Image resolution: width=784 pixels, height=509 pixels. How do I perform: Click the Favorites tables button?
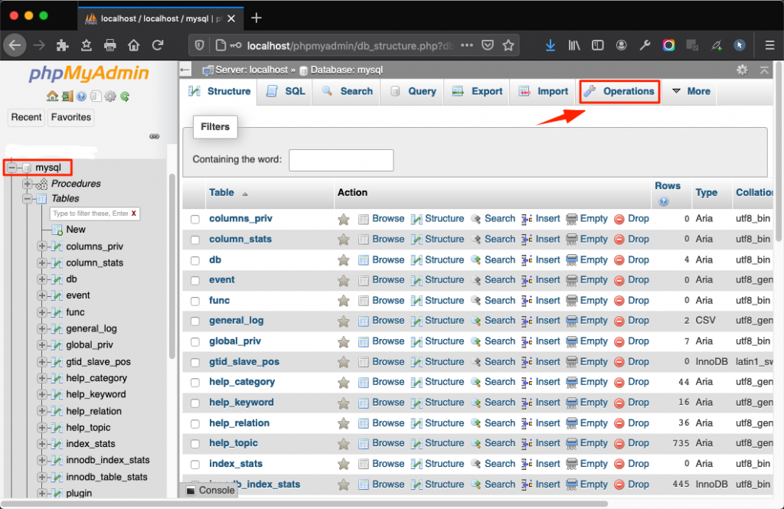[x=71, y=118]
